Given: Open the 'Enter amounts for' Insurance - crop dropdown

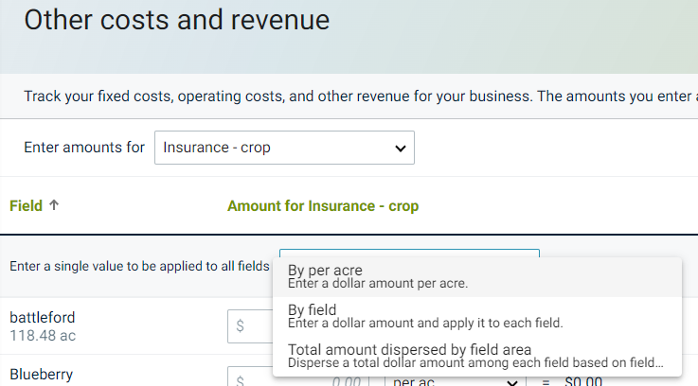Looking at the screenshot, I should 284,148.
